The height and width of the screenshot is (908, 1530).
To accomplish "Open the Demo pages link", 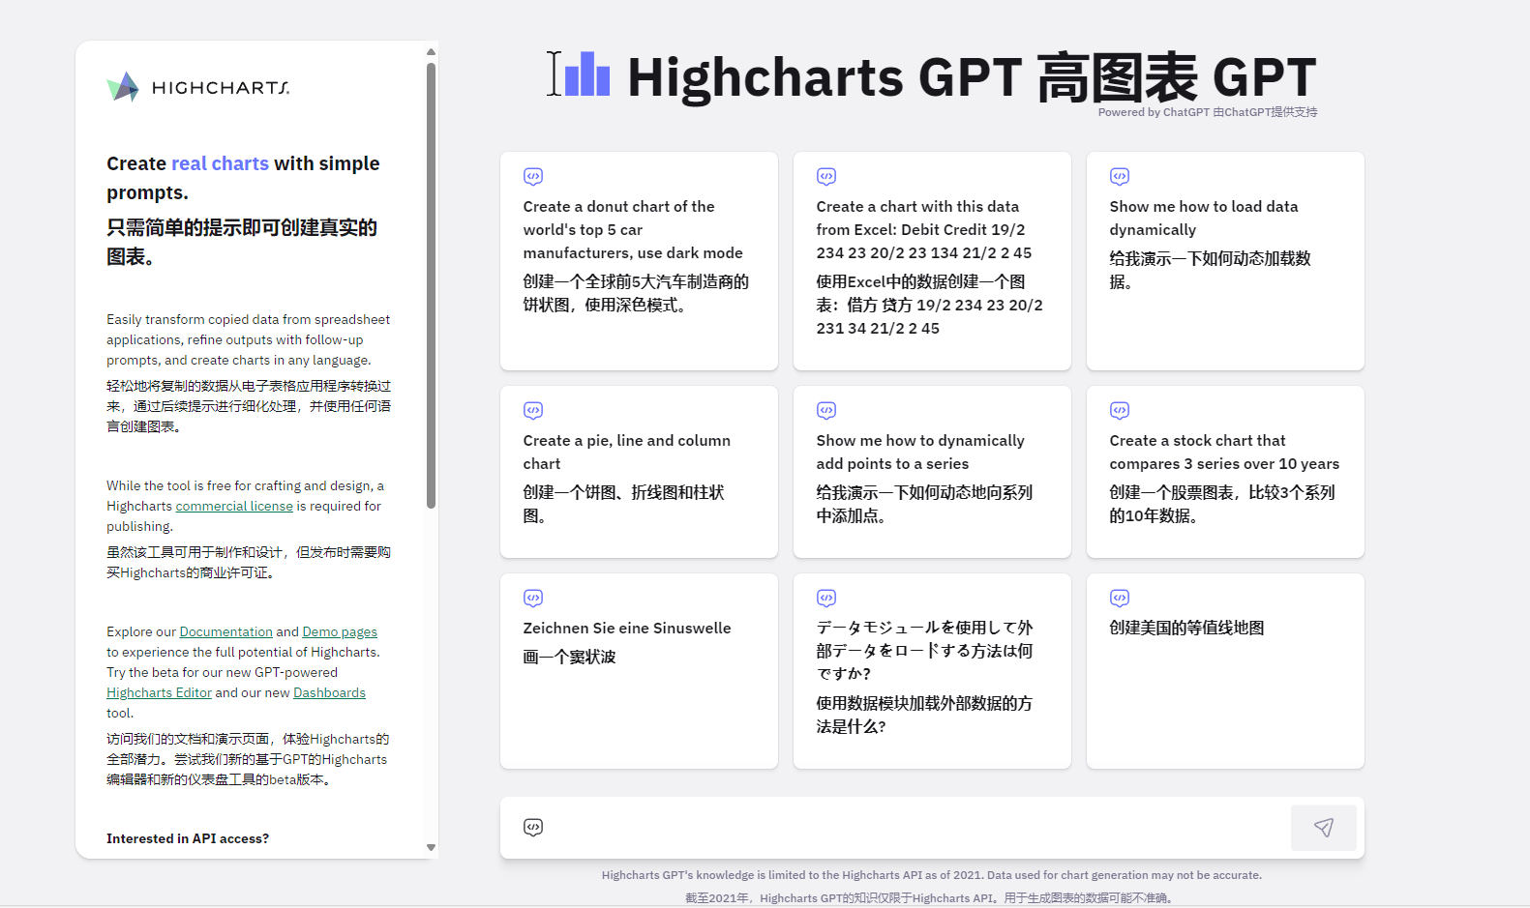I will (x=340, y=631).
